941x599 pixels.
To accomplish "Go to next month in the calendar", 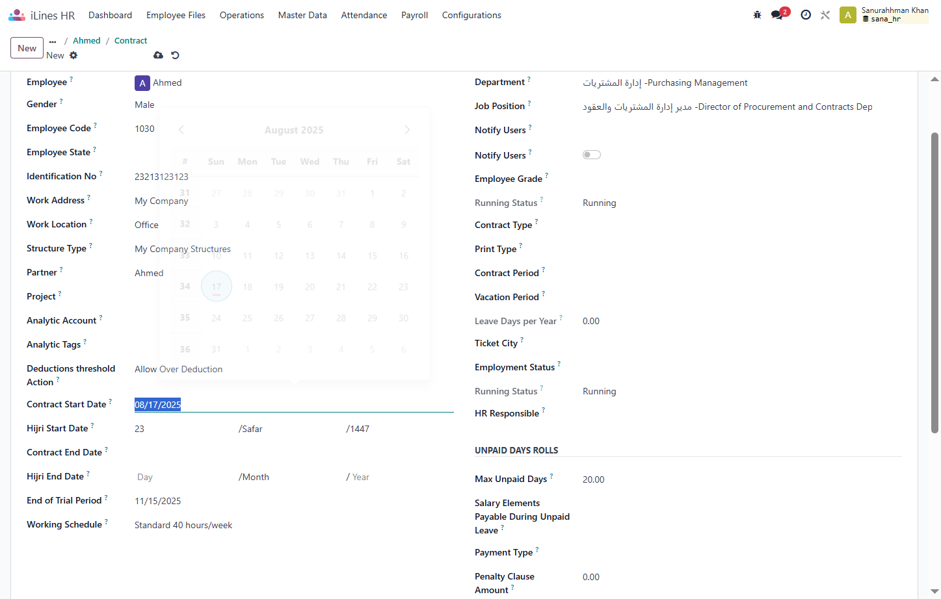I will click(x=407, y=130).
